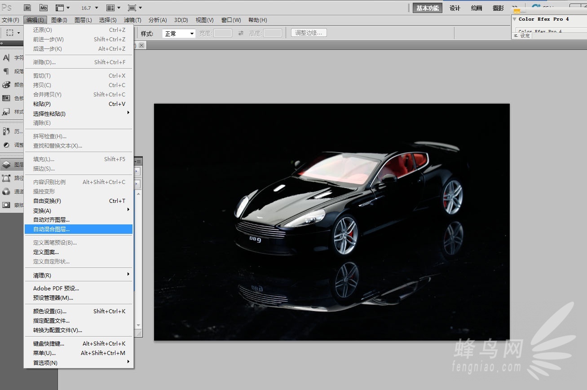Open 菜单(U) menu item
The width and height of the screenshot is (587, 390).
[79, 353]
